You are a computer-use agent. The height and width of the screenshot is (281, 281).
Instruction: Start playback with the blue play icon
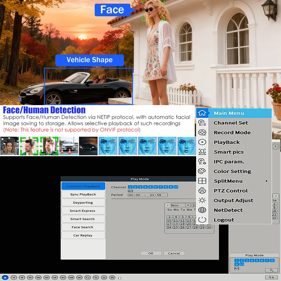5,278
